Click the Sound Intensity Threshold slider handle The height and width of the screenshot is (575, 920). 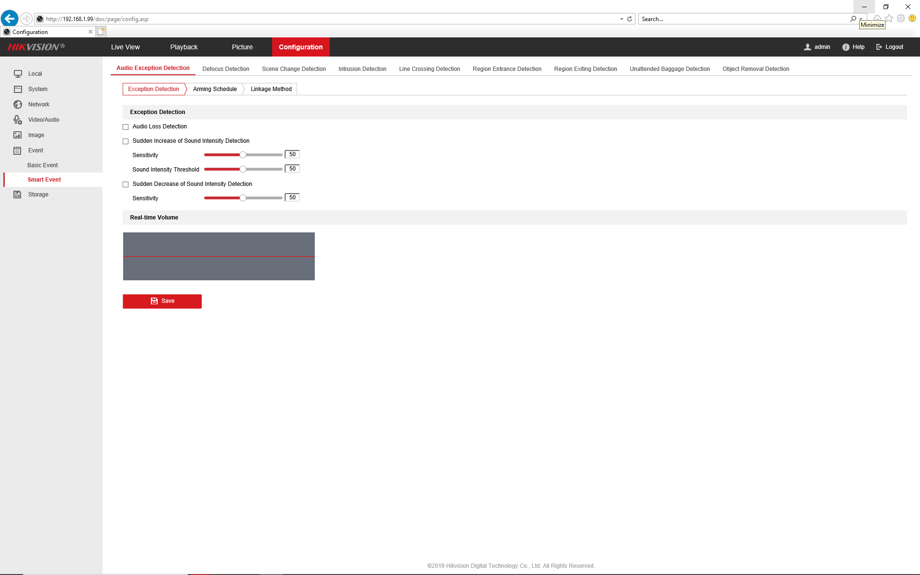tap(243, 169)
